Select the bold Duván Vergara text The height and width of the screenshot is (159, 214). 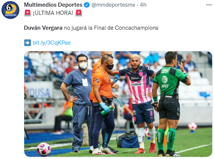43,28
